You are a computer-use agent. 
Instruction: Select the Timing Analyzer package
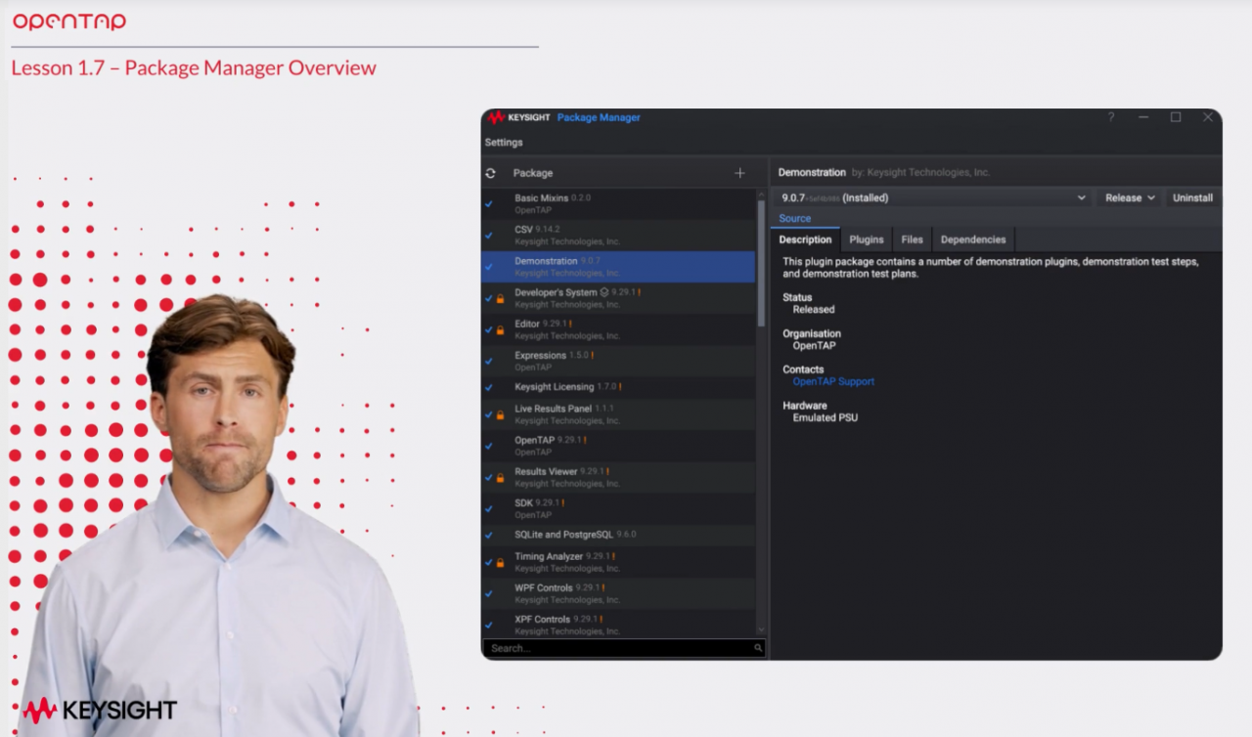[x=618, y=562]
